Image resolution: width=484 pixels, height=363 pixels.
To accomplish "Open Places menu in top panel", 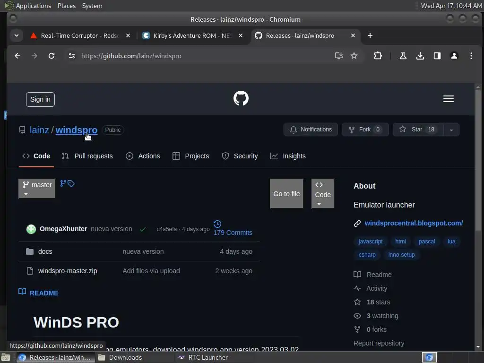I will pyautogui.click(x=67, y=6).
